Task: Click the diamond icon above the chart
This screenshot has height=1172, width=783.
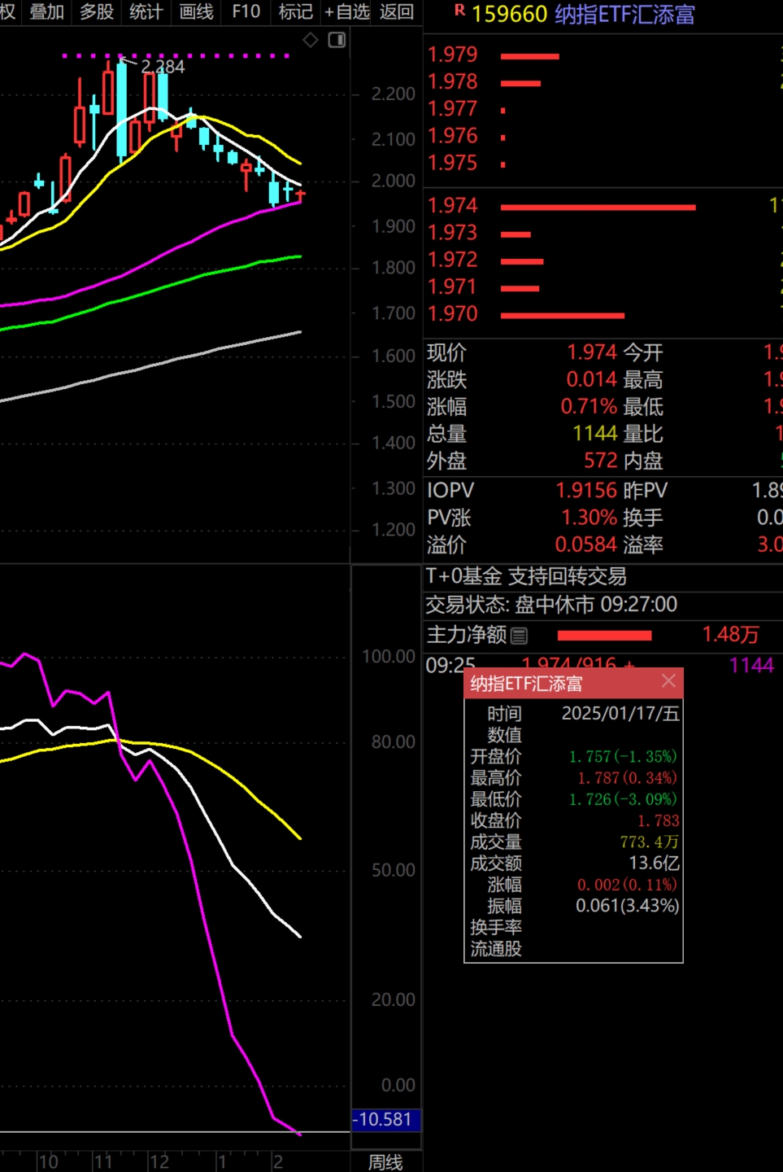Action: (311, 41)
